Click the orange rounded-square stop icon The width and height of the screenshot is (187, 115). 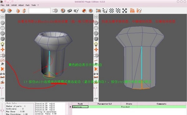(91, 11)
